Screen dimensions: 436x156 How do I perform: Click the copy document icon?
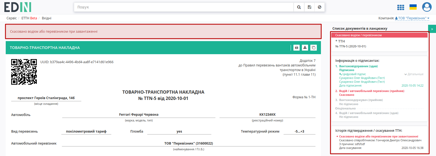314,48
